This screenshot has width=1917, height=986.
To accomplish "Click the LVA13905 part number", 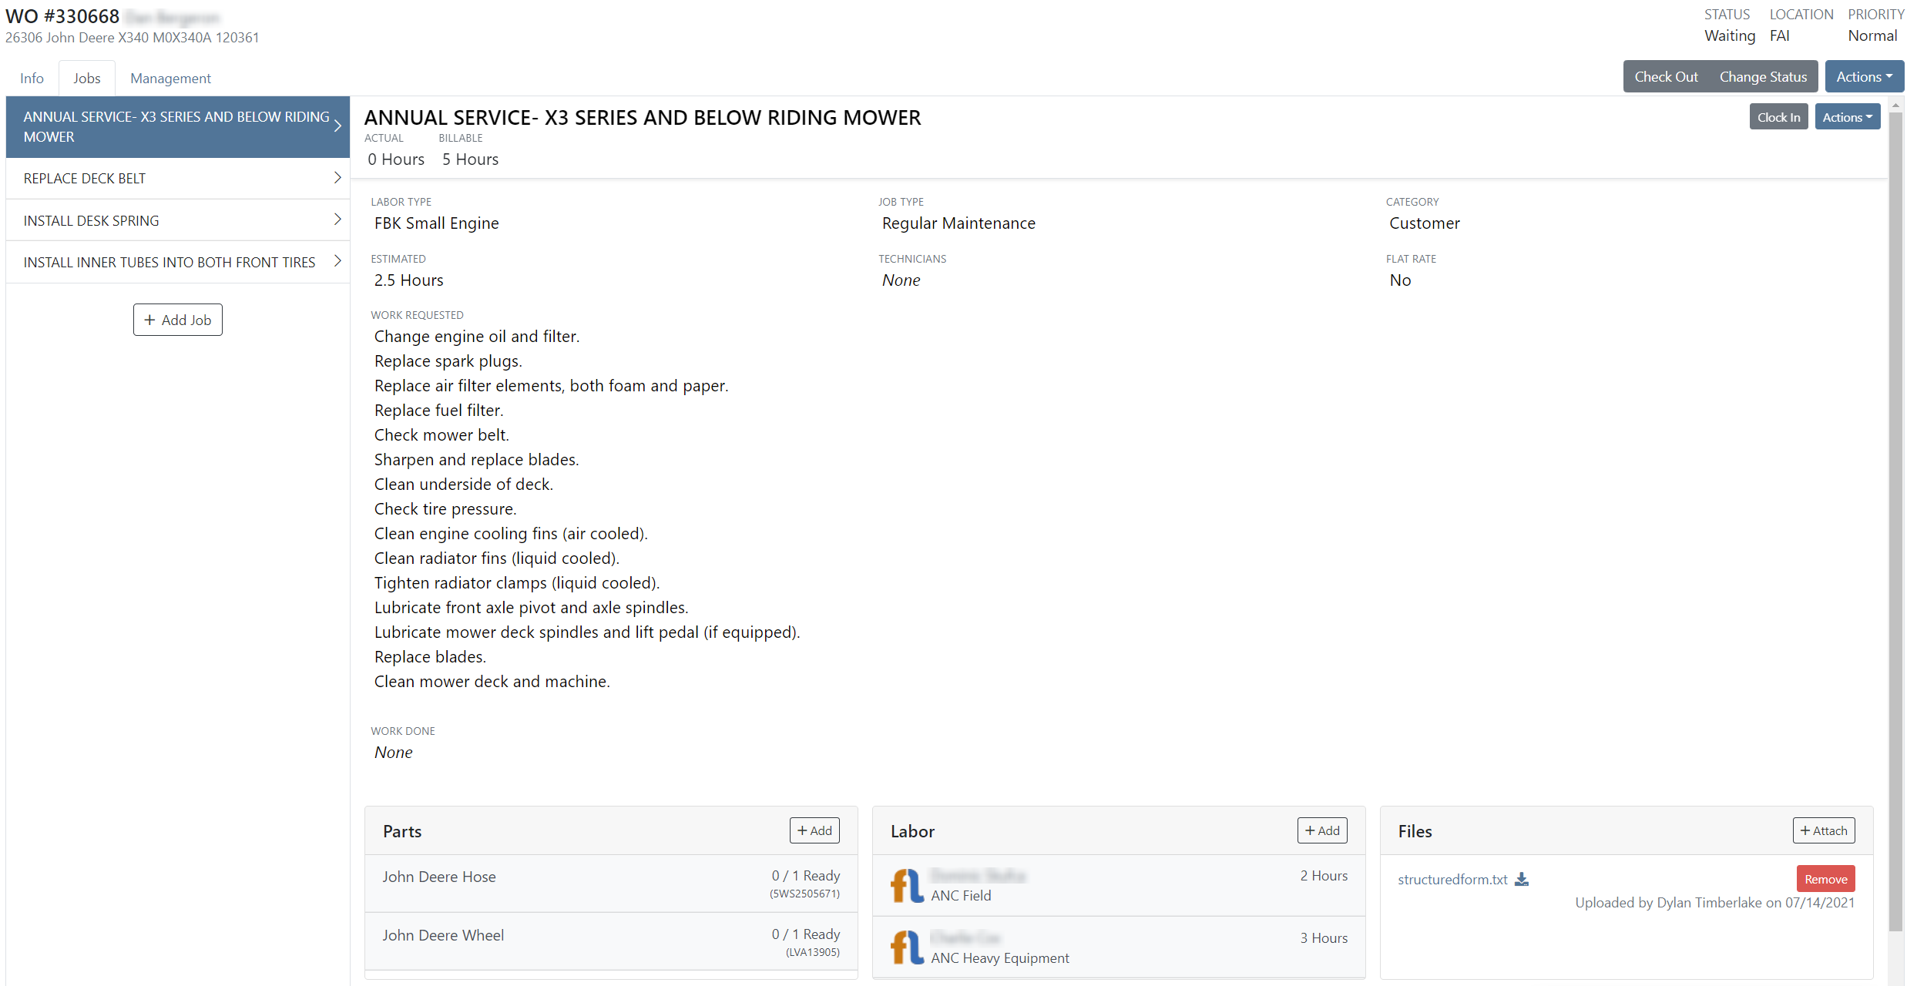I will pyautogui.click(x=813, y=952).
